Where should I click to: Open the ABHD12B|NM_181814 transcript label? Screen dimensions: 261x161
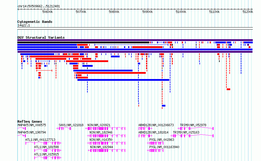(153, 132)
